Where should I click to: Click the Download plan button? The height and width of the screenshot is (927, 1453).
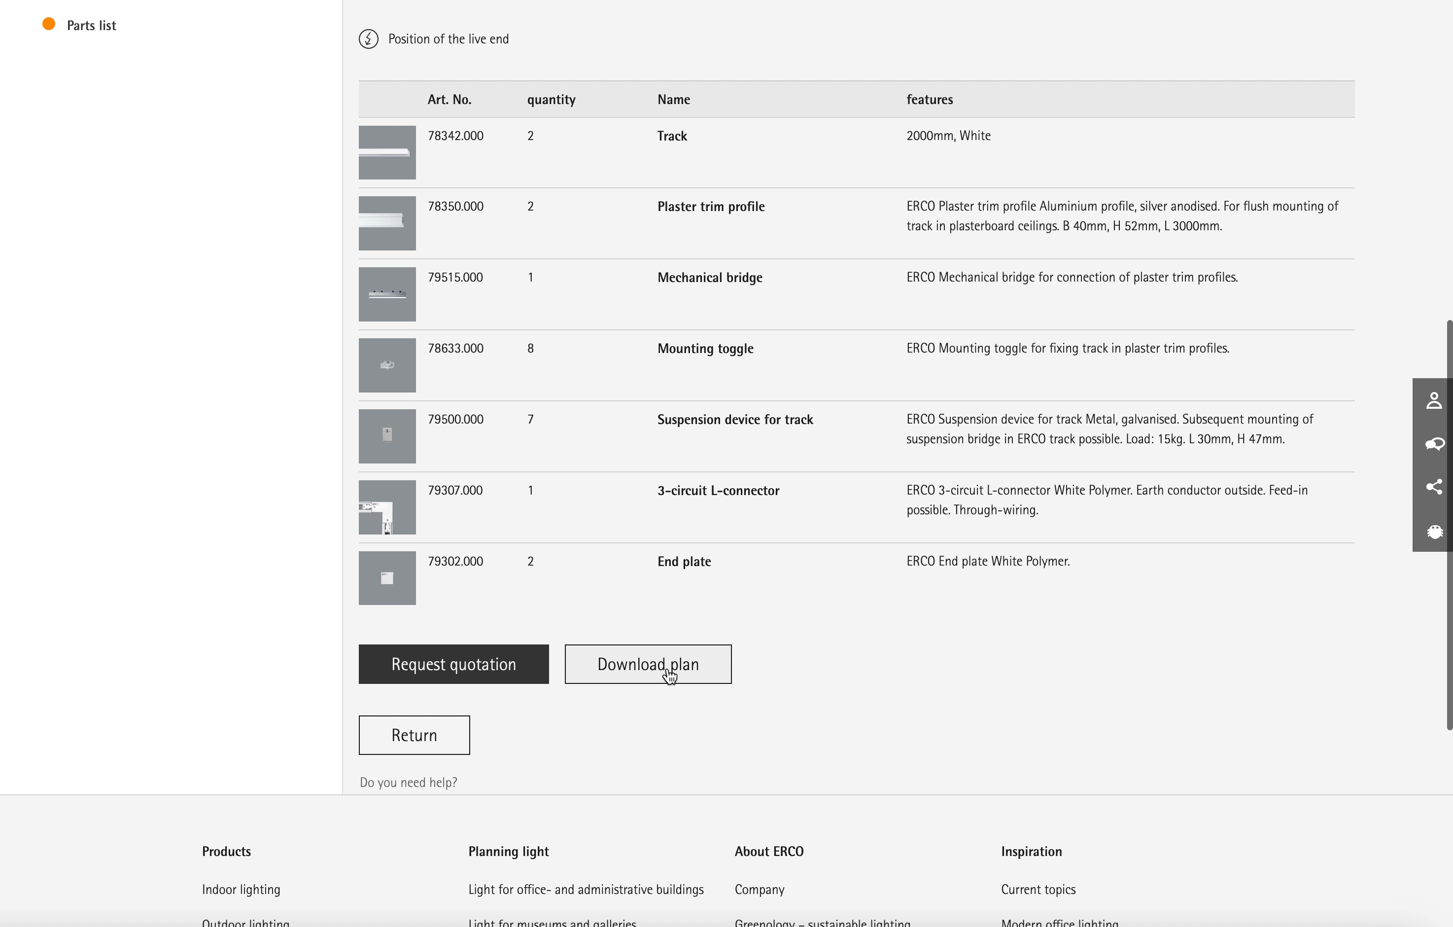[648, 664]
